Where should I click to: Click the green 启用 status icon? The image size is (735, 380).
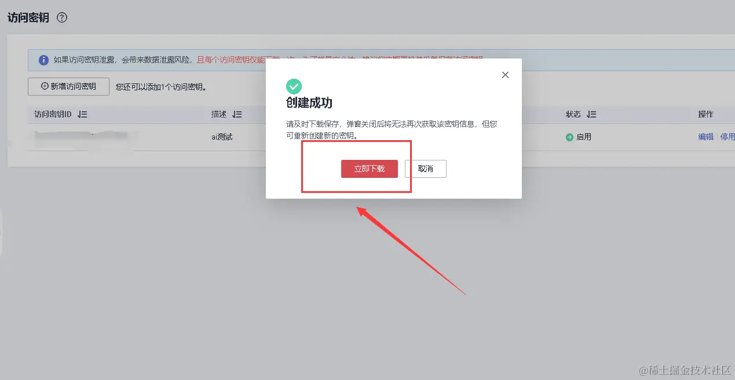pyautogui.click(x=569, y=138)
